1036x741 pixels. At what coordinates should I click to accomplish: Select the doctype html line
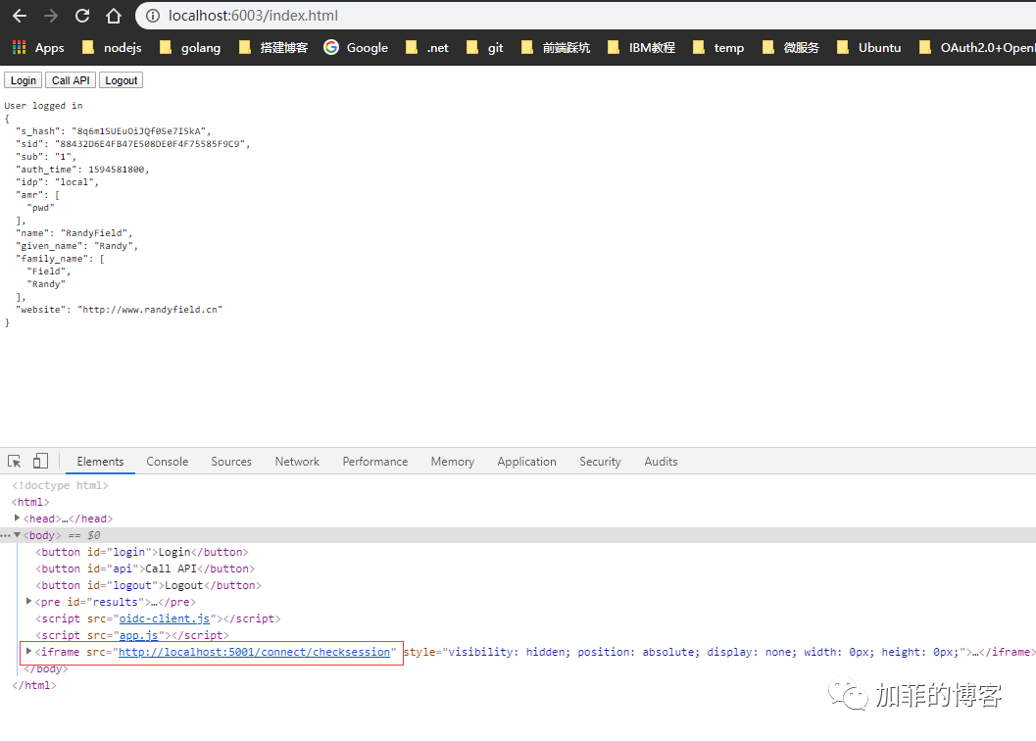click(x=60, y=485)
